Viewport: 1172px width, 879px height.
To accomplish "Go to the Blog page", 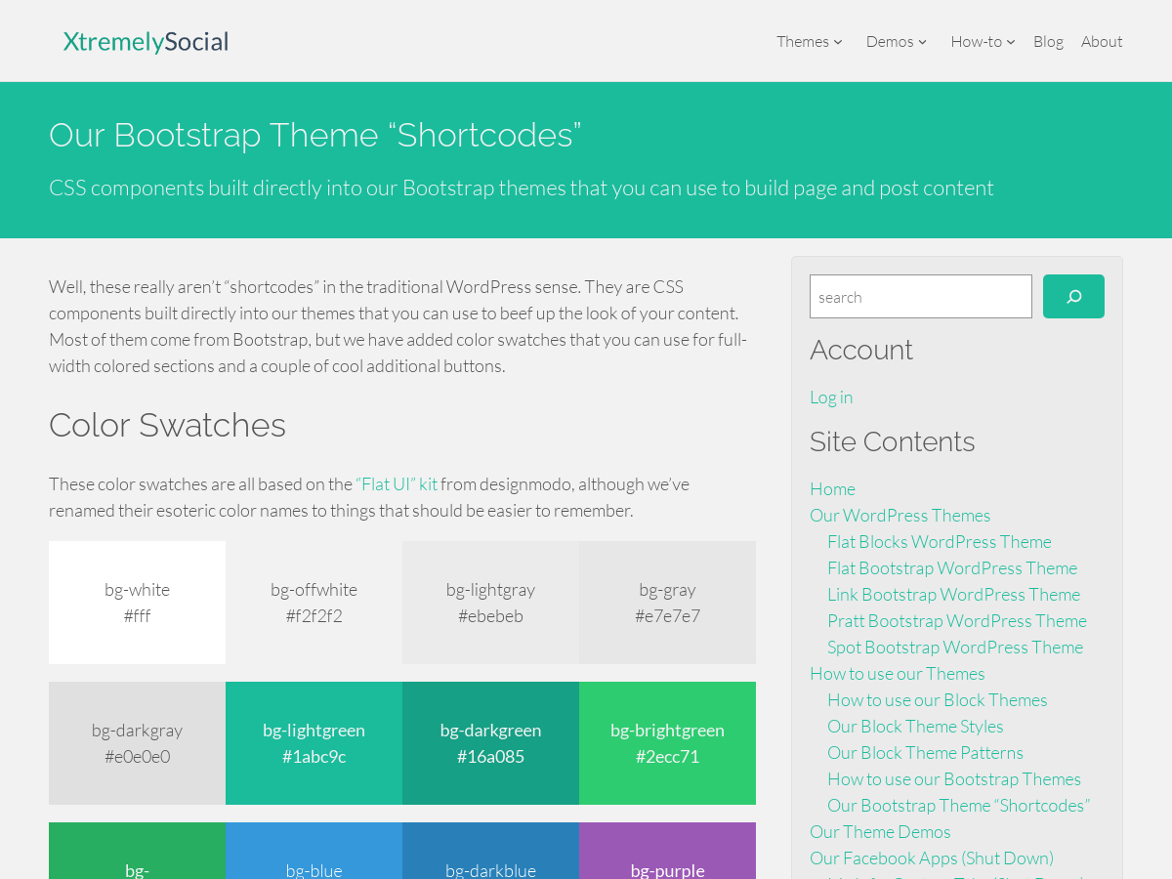I will [1048, 41].
